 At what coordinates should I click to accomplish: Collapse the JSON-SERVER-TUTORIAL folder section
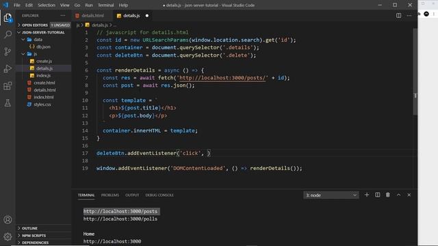[x=43, y=32]
